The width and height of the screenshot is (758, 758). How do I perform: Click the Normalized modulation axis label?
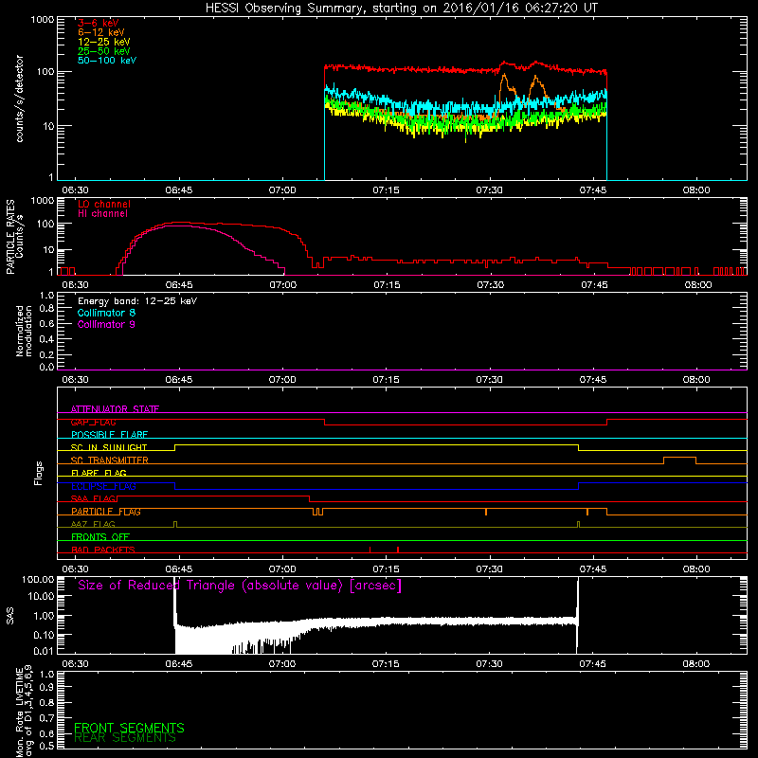[24, 331]
